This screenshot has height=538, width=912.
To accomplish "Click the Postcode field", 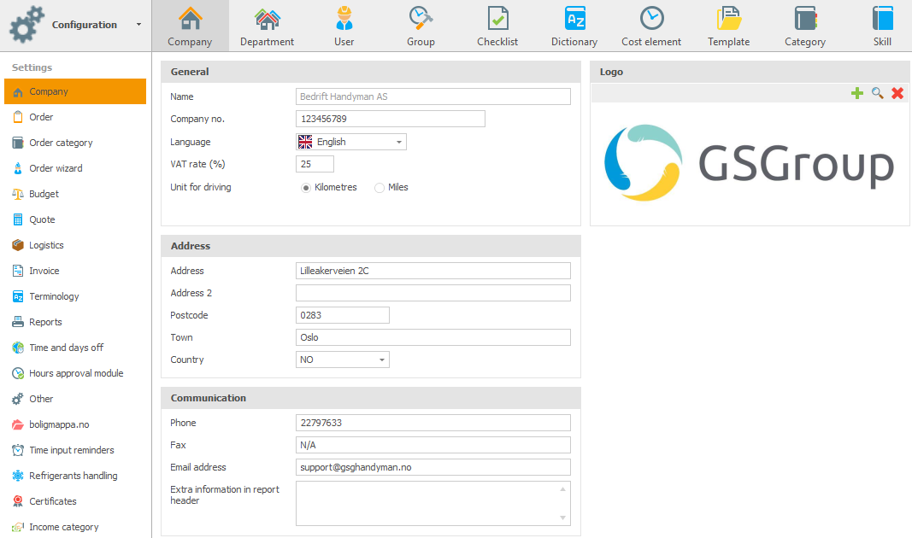I will click(x=343, y=315).
